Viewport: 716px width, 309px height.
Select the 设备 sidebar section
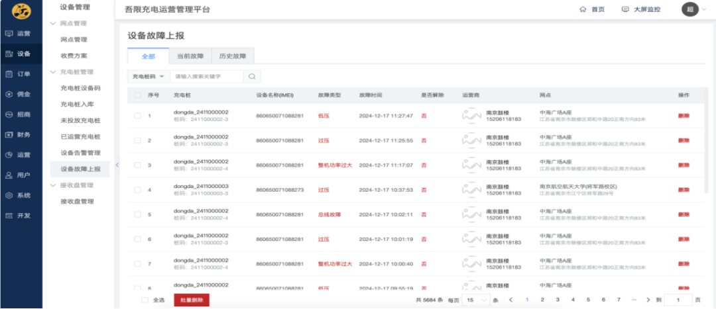(x=21, y=54)
